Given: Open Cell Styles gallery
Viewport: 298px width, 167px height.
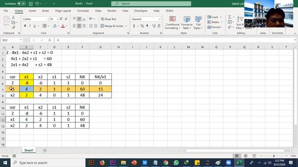Looking at the screenshot, I should click(198, 23).
